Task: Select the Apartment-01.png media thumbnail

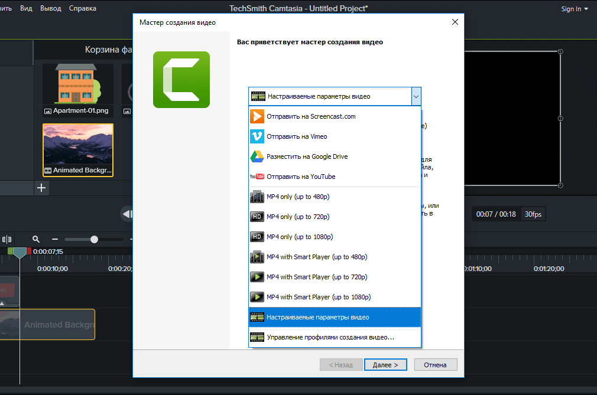Action: click(x=78, y=90)
